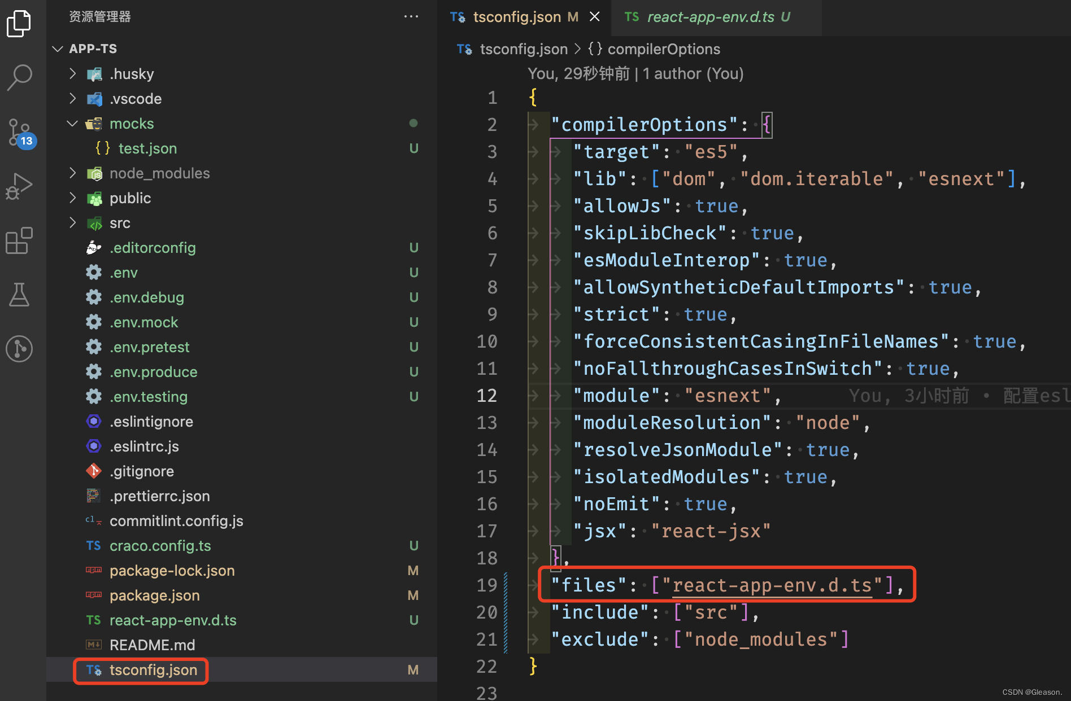
Task: Open the .env.debug file
Action: (242, 297)
